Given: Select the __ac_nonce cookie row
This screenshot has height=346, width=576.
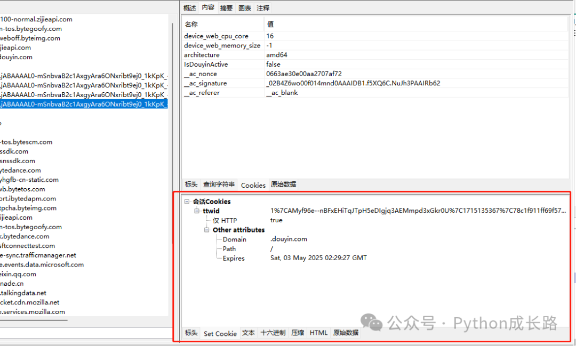Looking at the screenshot, I should 375,74.
